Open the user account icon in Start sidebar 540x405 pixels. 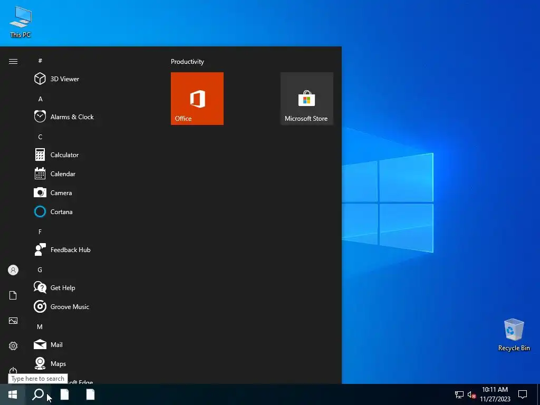point(13,270)
